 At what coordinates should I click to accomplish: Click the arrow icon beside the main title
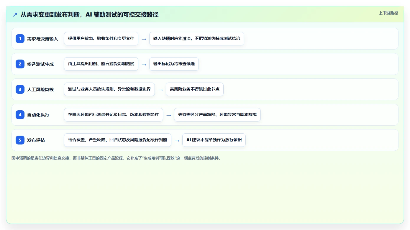click(x=15, y=14)
